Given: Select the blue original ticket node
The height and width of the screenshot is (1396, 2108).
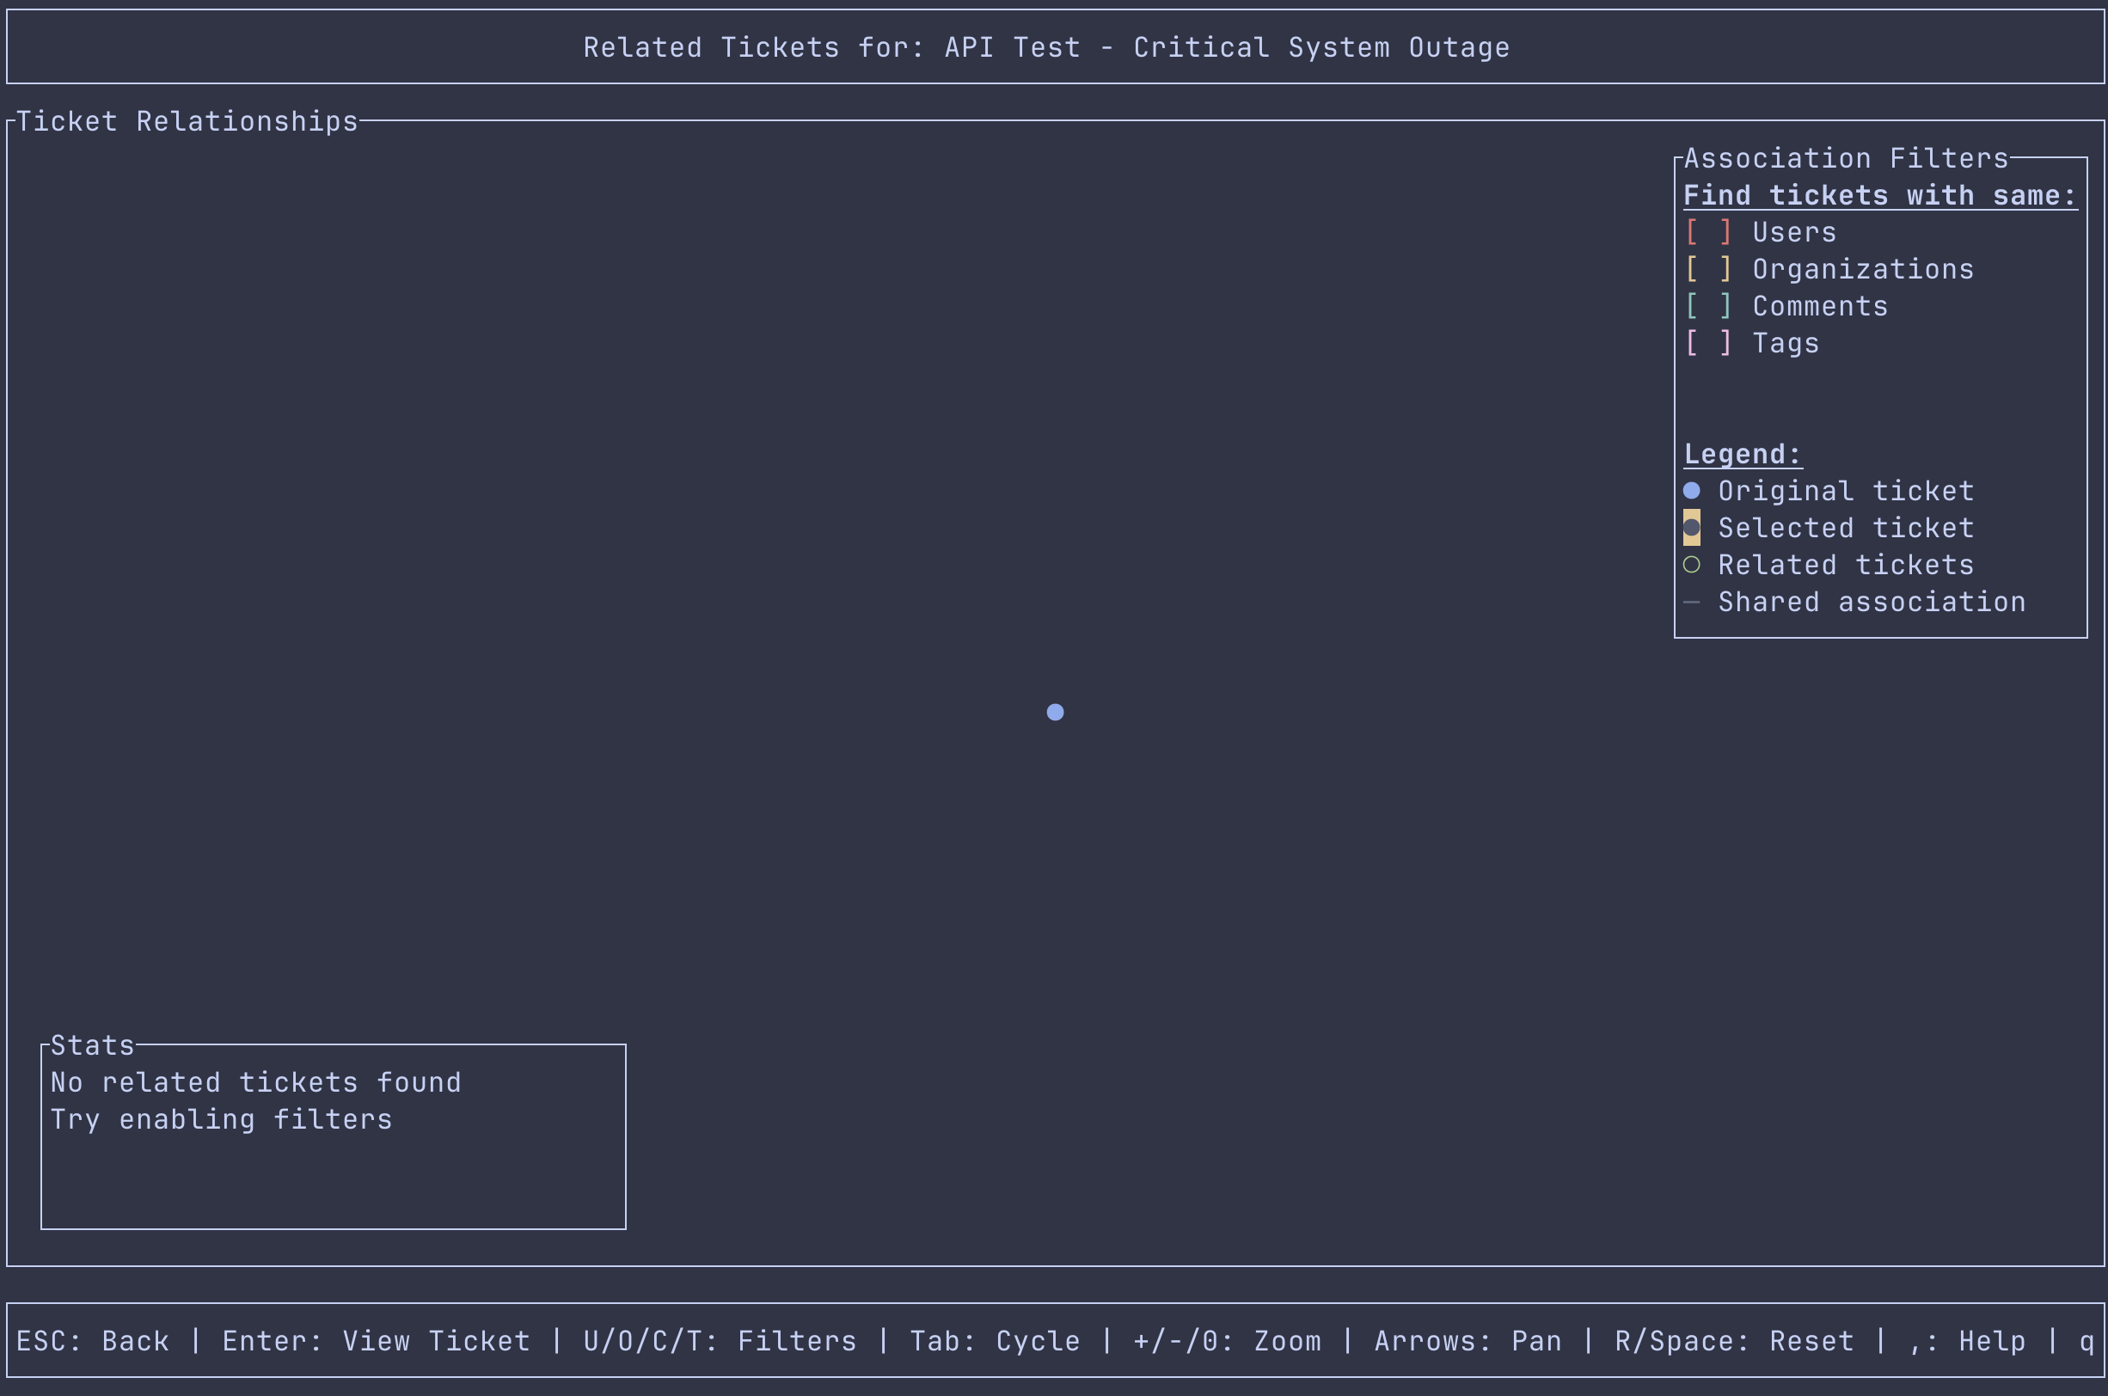Looking at the screenshot, I should pyautogui.click(x=1055, y=712).
